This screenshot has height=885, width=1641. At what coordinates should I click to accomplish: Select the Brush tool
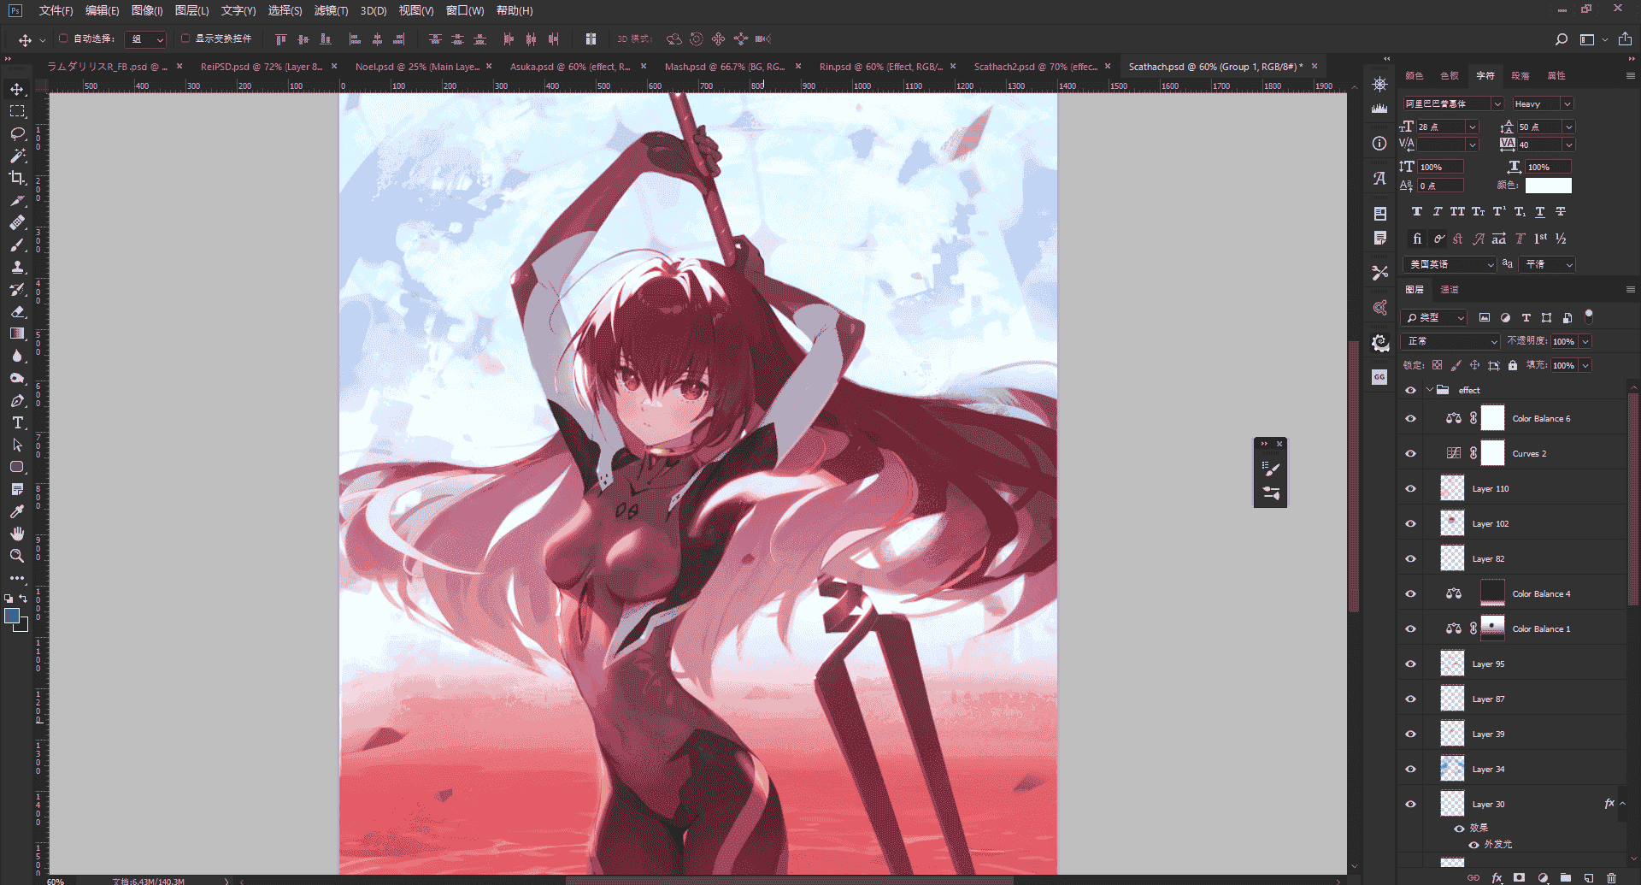[17, 245]
